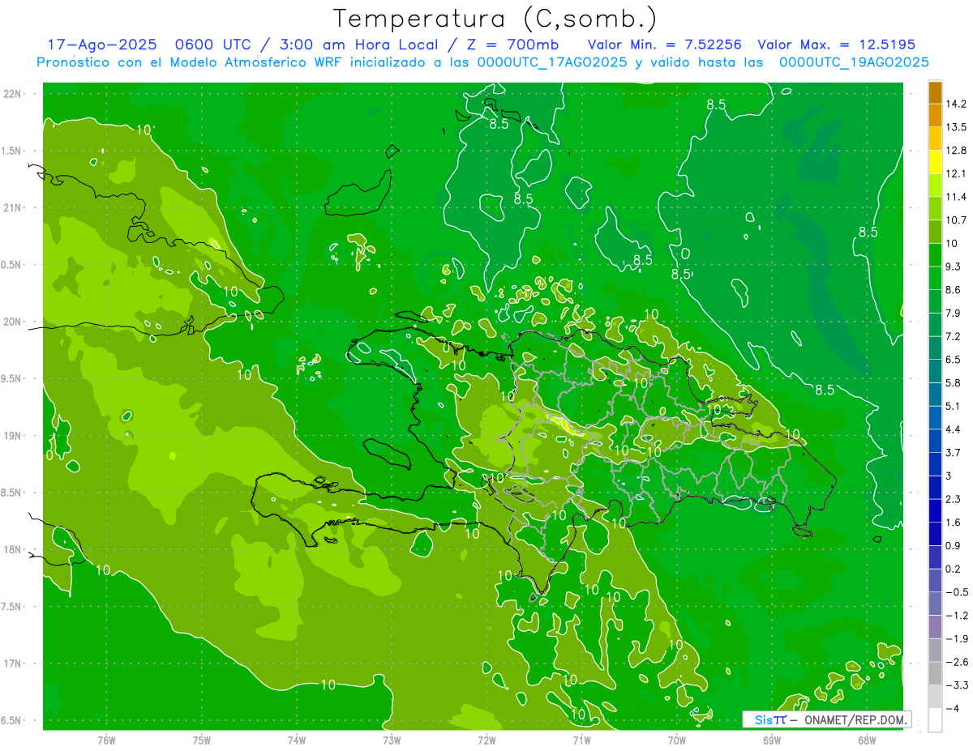The image size is (973, 751).
Task: Click the 0.9 value on the color legend
Action: coord(953,545)
